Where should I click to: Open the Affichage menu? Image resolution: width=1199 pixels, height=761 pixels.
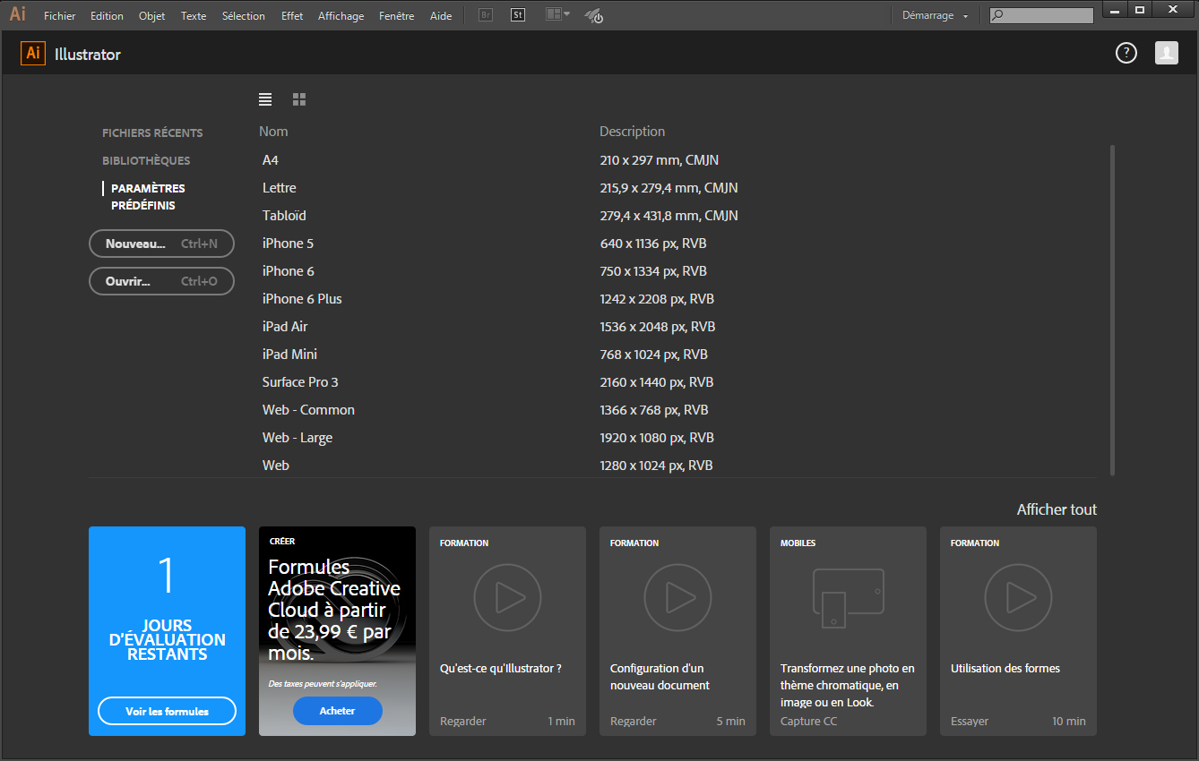tap(341, 16)
